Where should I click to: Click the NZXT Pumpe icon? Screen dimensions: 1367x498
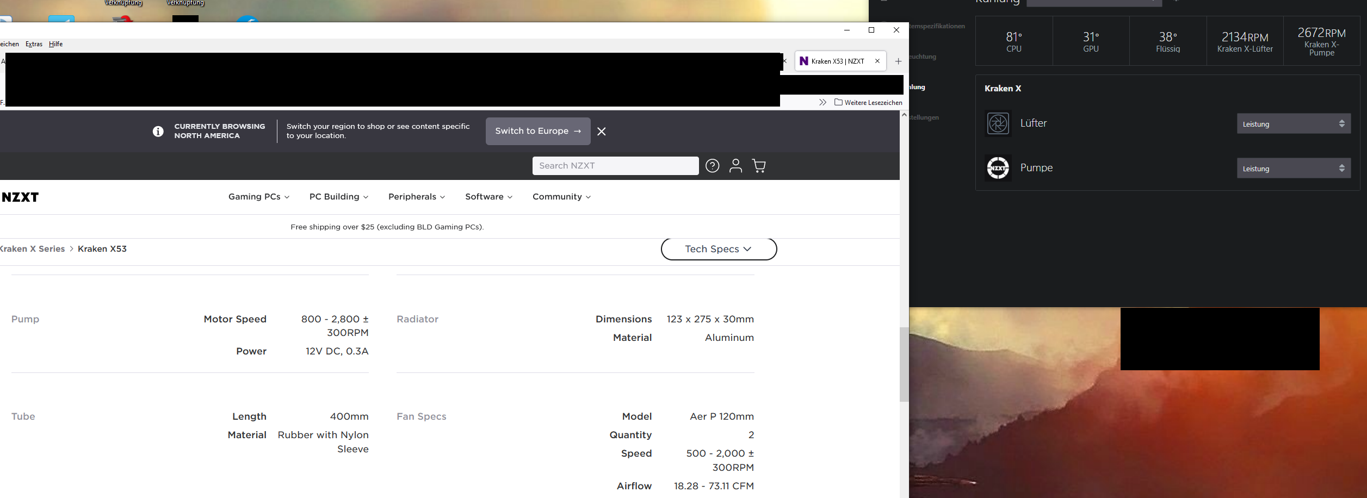998,168
